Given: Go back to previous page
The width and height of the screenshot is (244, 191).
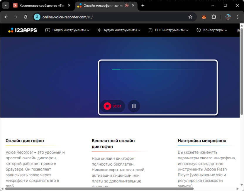Looking at the screenshot, I should [x=6, y=17].
